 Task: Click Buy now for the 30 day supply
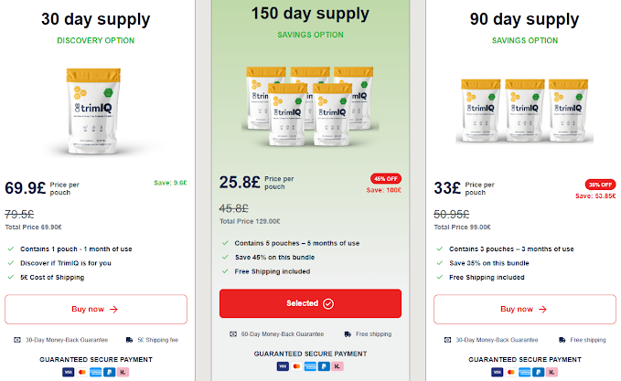pyautogui.click(x=95, y=309)
